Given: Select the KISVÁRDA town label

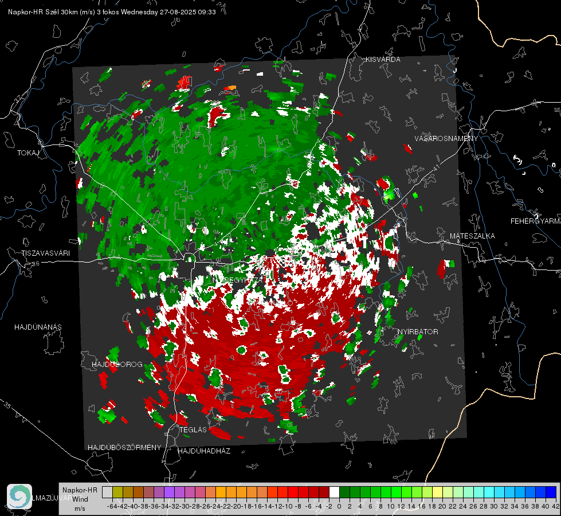Looking at the screenshot, I should (383, 60).
